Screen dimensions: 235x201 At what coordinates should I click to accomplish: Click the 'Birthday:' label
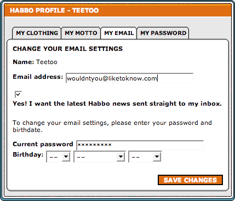(28, 154)
